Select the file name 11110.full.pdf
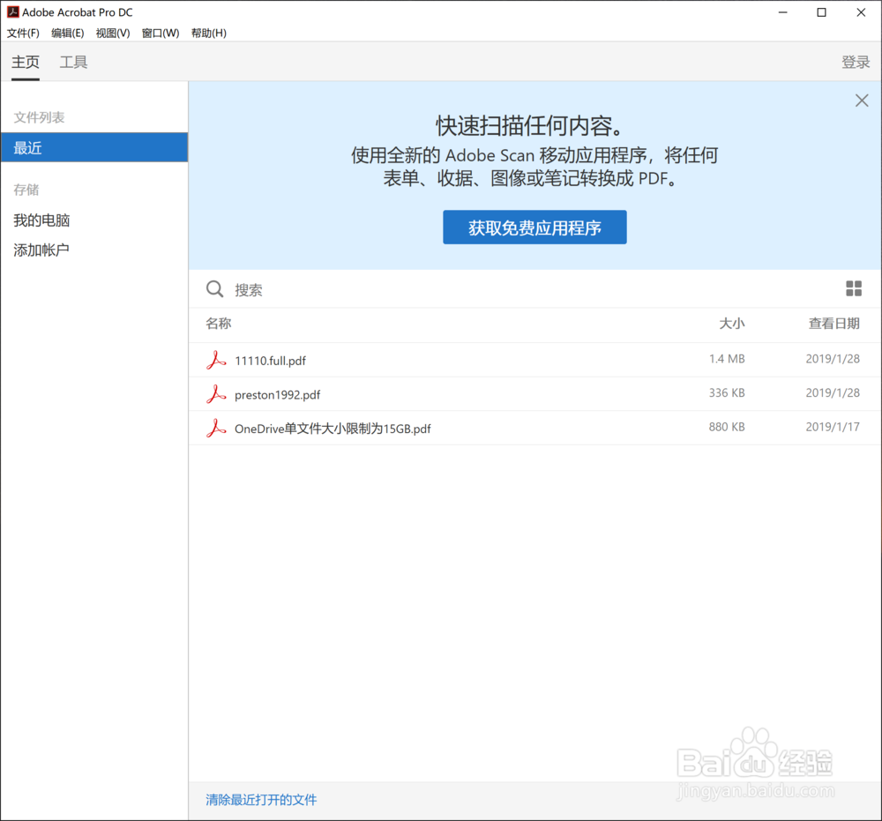Viewport: 882px width, 821px height. point(270,361)
